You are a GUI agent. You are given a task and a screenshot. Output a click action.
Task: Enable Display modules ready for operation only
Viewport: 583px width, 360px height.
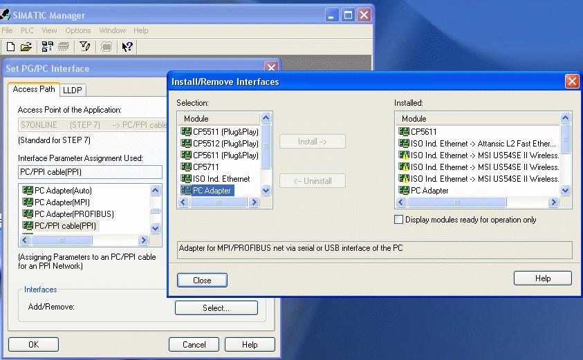(x=398, y=220)
